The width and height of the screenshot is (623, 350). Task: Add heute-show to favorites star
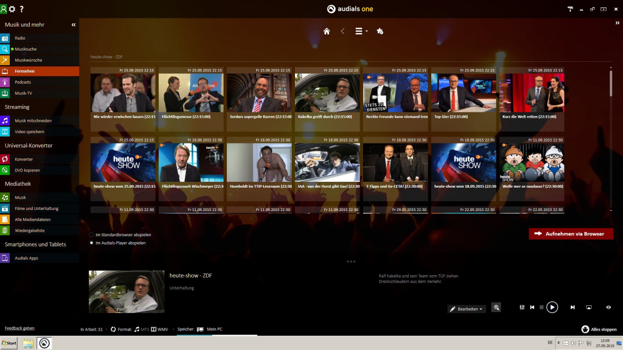point(380,31)
